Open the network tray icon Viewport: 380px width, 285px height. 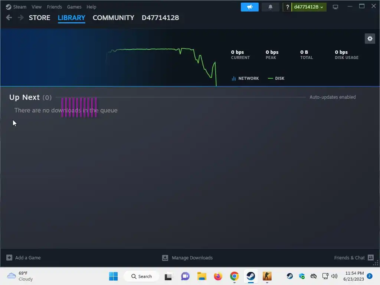click(325, 276)
